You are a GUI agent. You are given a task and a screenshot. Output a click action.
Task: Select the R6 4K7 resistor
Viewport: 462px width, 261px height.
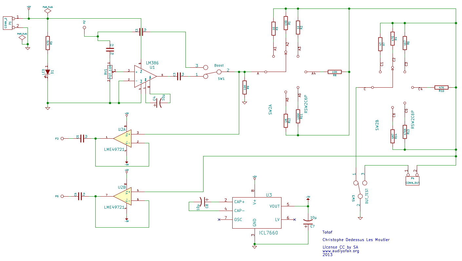pos(405,43)
